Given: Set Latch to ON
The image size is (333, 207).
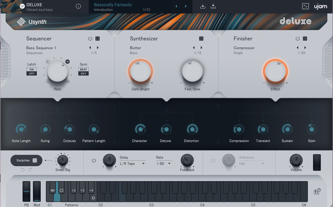Looking at the screenshot, I should (32, 69).
